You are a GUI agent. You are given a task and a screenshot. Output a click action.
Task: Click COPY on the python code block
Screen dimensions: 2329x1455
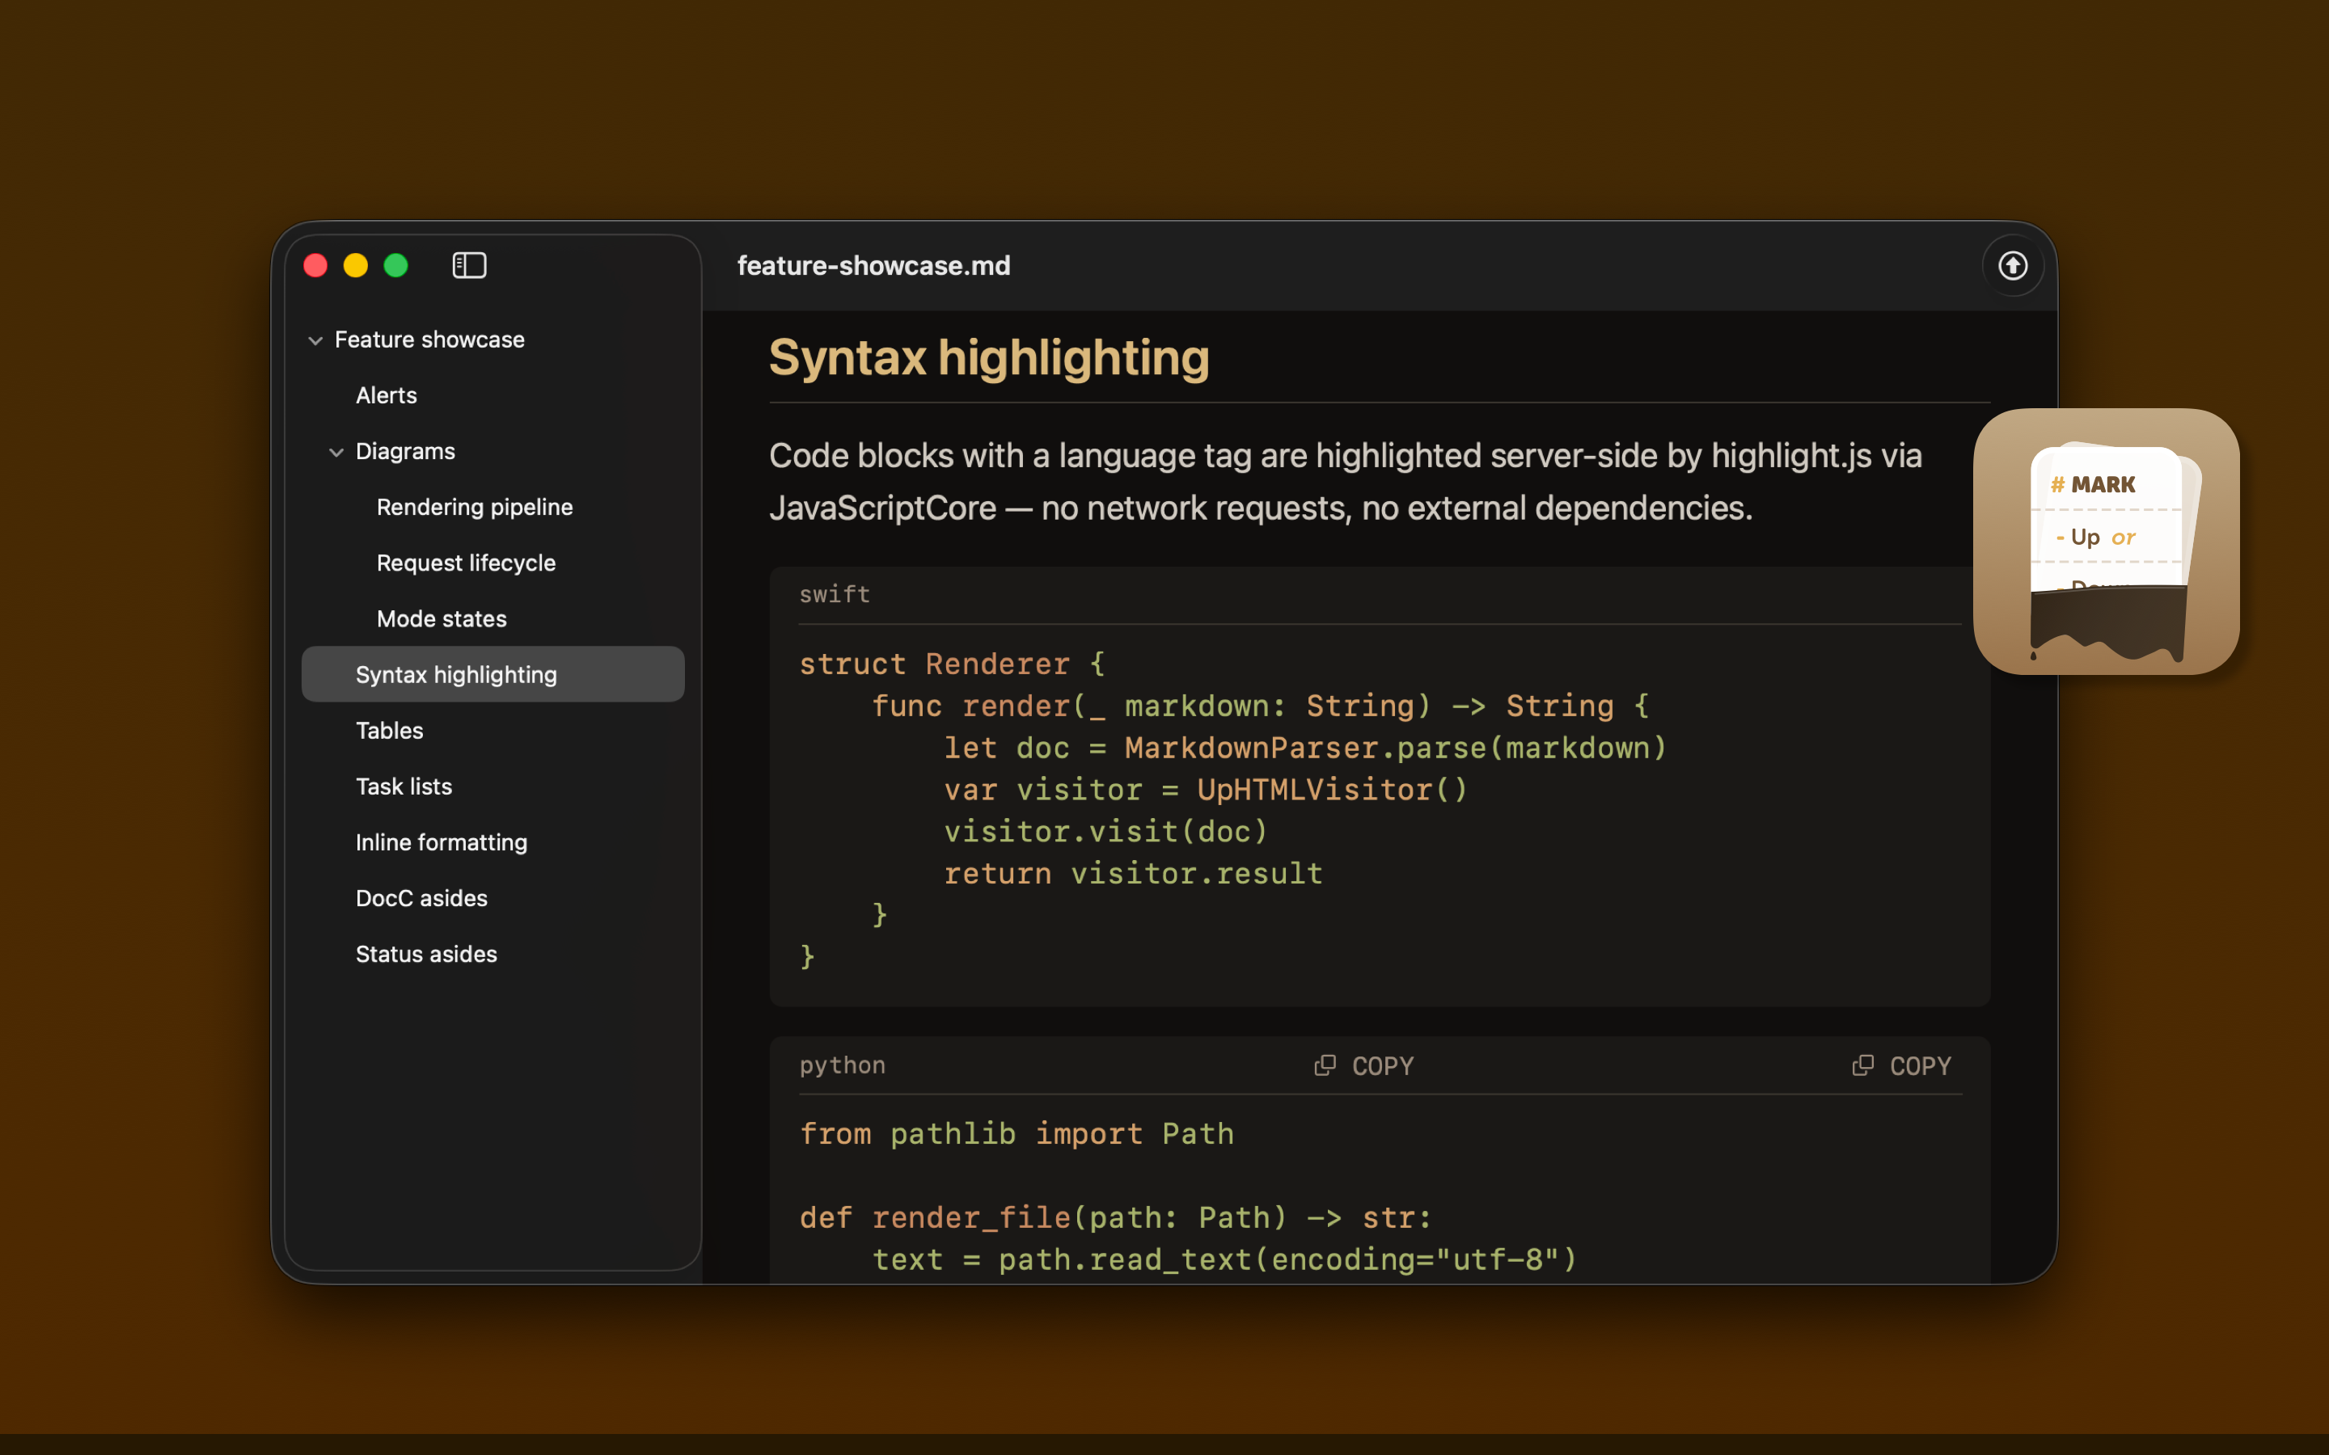[1363, 1065]
